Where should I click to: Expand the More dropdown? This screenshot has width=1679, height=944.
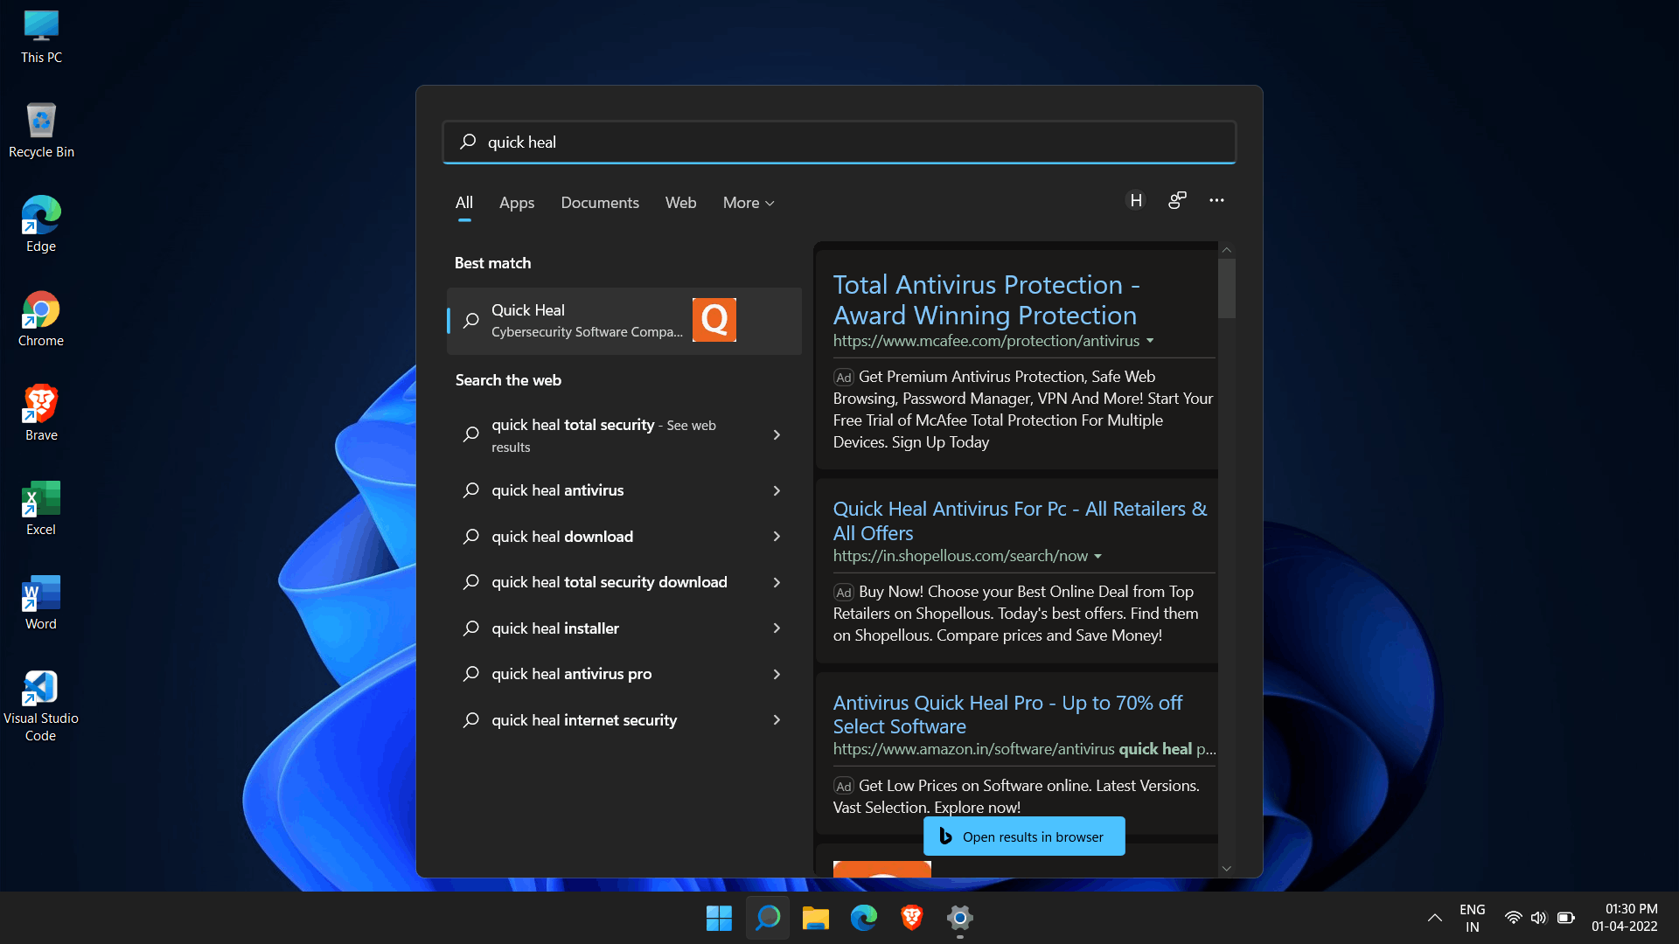749,203
